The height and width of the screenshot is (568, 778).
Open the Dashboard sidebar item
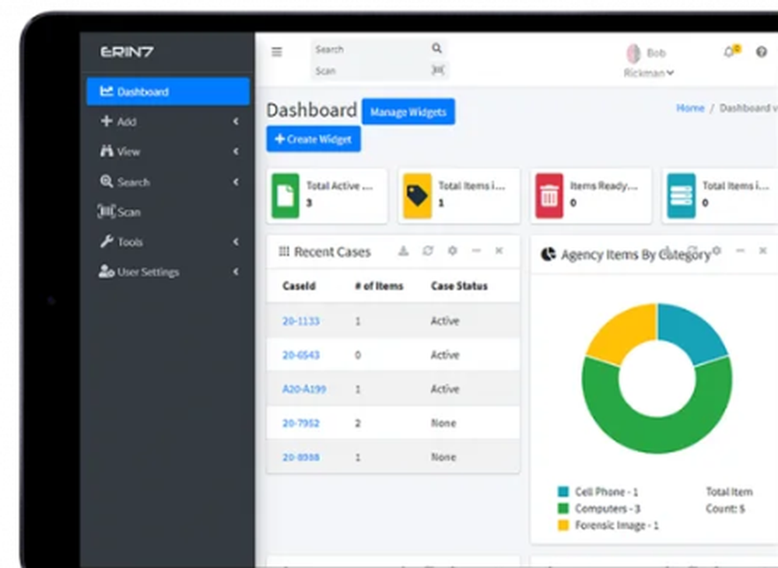pyautogui.click(x=168, y=91)
